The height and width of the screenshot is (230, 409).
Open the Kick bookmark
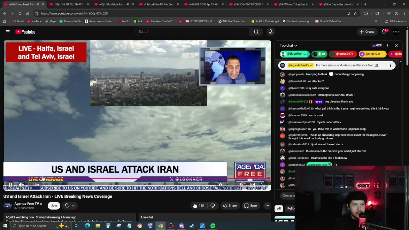click(x=137, y=21)
